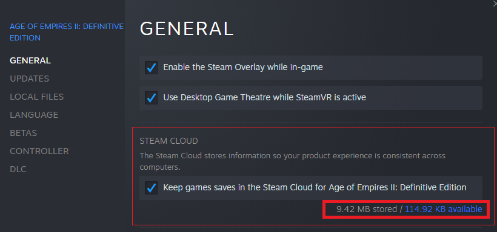Open the Updates settings tab
Screen dimensions: 497x232
click(x=30, y=79)
